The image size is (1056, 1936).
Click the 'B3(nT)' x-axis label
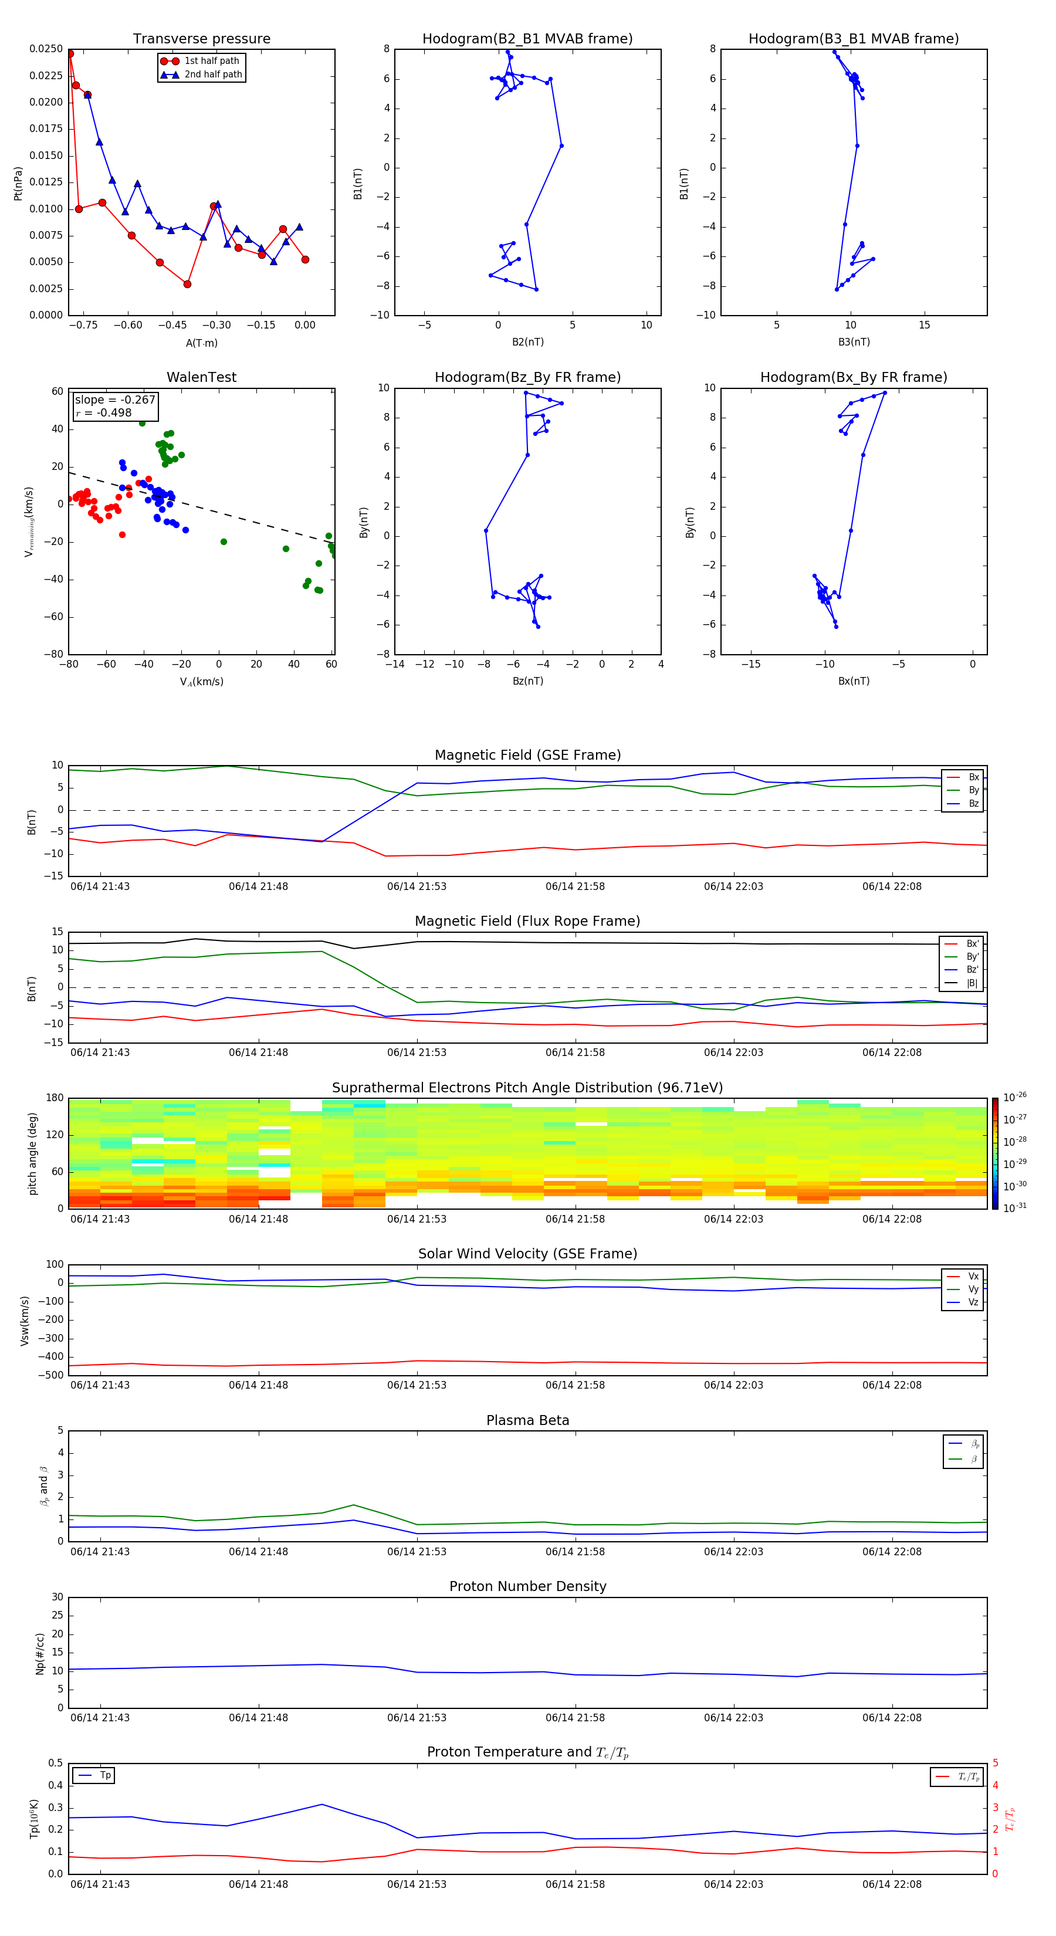[854, 342]
